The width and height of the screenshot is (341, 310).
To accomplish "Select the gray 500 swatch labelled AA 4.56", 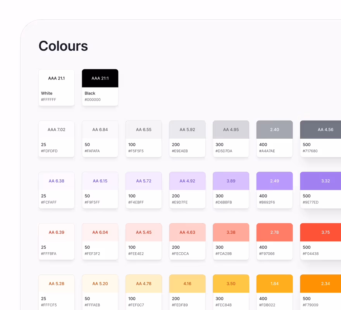I will click(320, 139).
